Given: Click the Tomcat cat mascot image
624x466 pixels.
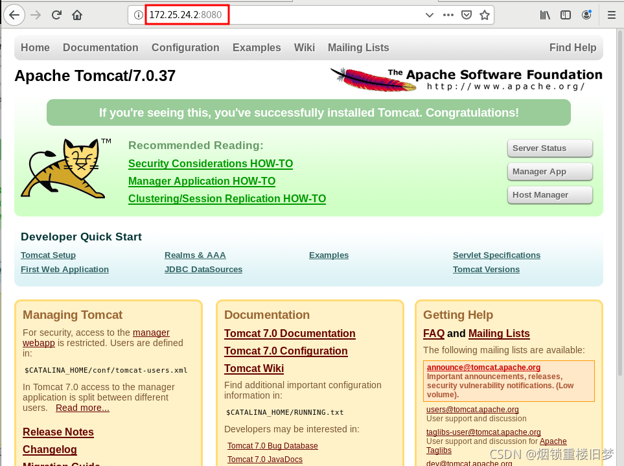Looking at the screenshot, I should (x=65, y=168).
